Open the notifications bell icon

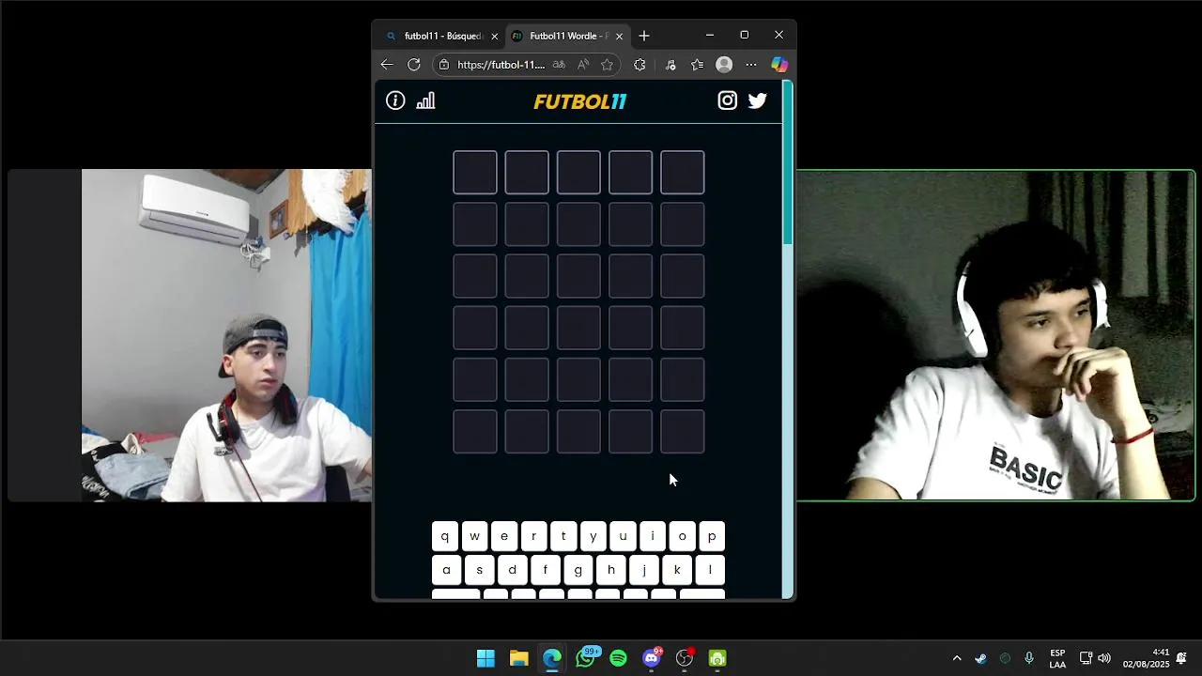1181,658
